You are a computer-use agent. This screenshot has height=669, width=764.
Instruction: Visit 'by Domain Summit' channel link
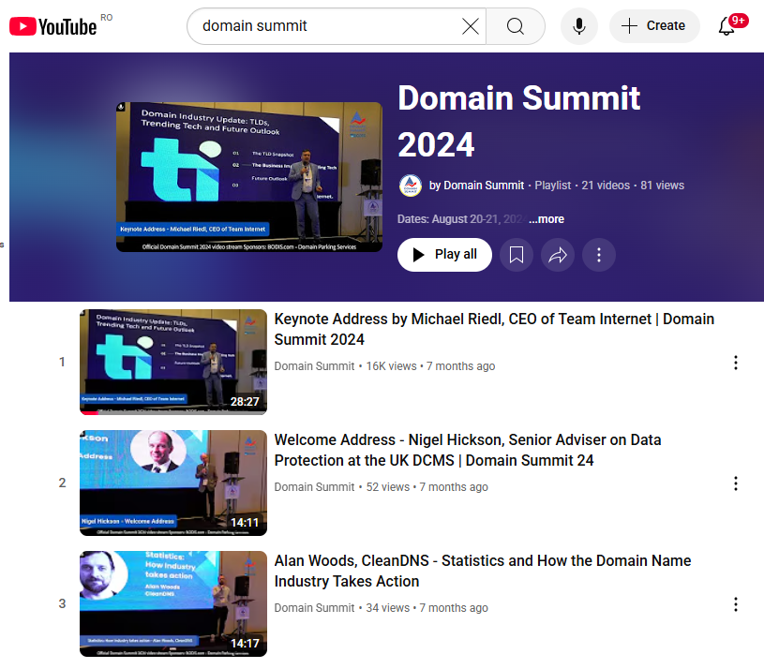(476, 186)
